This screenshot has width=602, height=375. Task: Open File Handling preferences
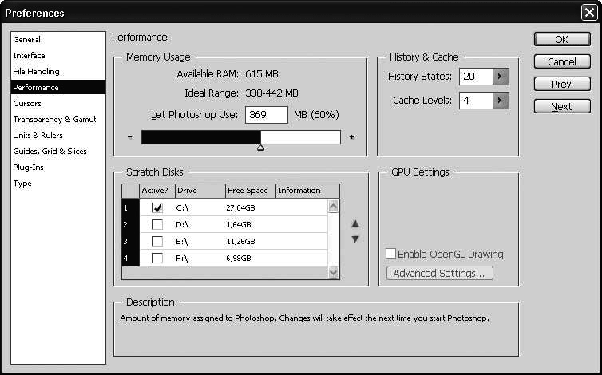(x=36, y=72)
